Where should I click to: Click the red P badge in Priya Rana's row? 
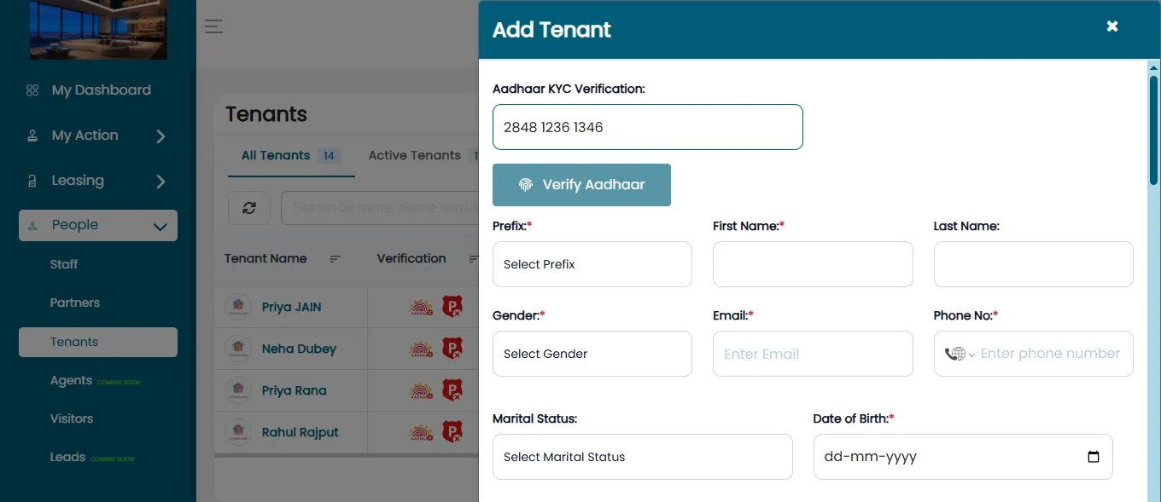click(452, 390)
